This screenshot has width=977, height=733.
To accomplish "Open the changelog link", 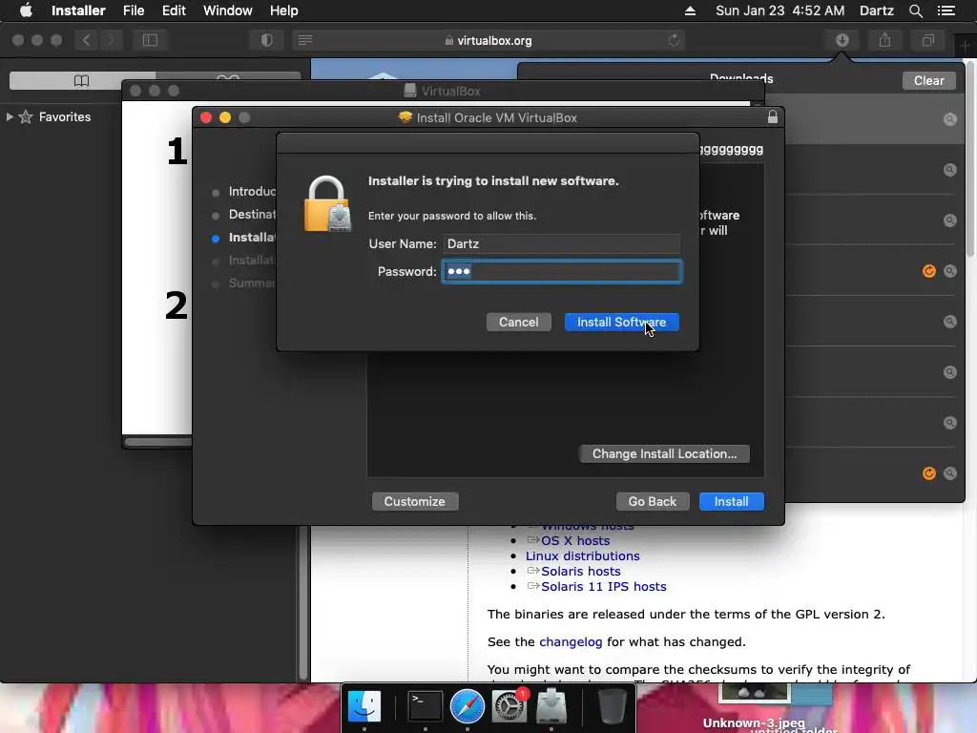I will 571,642.
